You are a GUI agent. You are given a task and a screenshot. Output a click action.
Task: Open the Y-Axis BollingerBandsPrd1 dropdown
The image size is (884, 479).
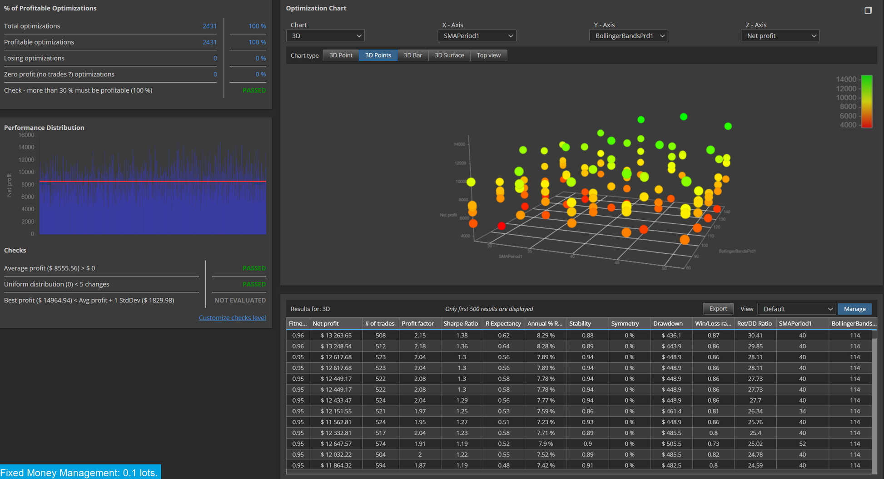coord(629,36)
